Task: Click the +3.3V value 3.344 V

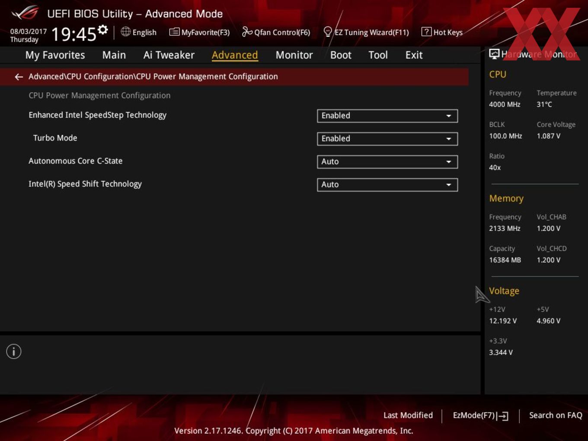Action: click(501, 352)
